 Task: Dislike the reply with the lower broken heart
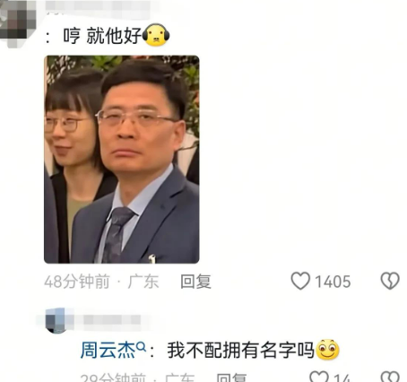coord(390,377)
